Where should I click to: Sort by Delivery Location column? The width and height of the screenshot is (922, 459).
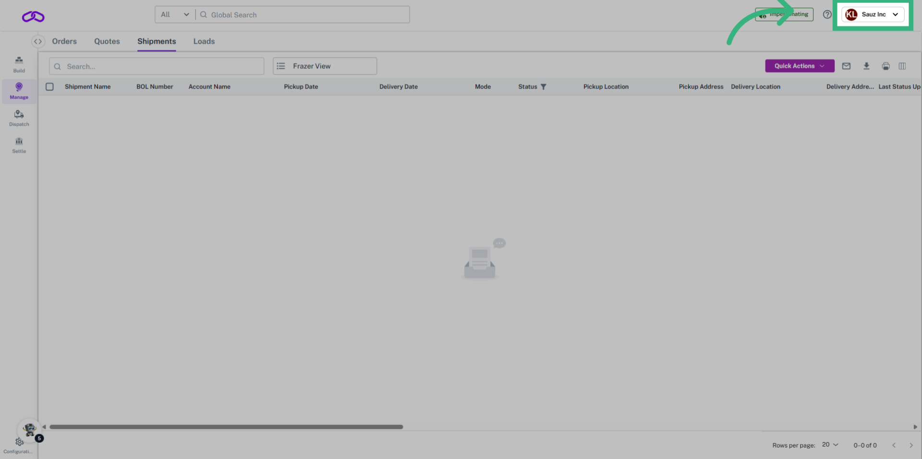click(756, 87)
